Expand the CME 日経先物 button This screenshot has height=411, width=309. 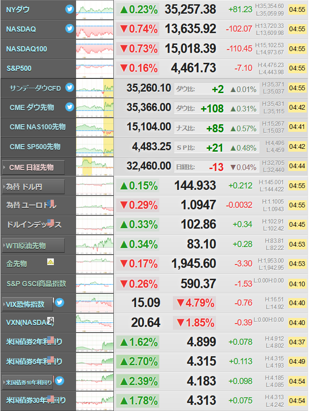pos(33,167)
